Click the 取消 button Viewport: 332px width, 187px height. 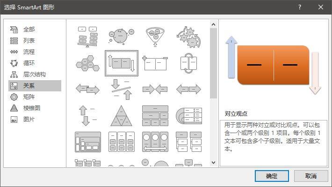click(x=311, y=176)
